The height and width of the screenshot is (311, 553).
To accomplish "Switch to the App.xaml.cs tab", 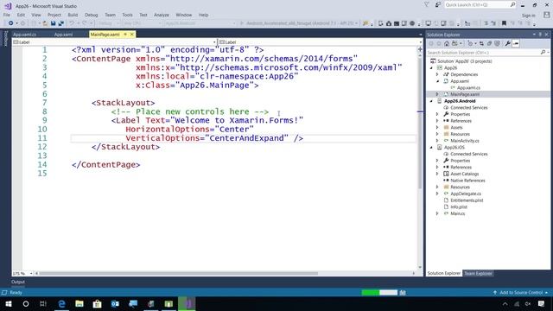I will tap(24, 35).
